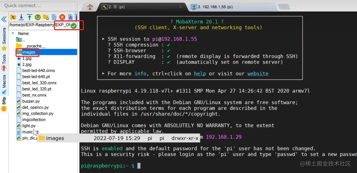The width and height of the screenshot is (357, 173).
Task: Select the img_collection.py script
Action: click(38, 114)
